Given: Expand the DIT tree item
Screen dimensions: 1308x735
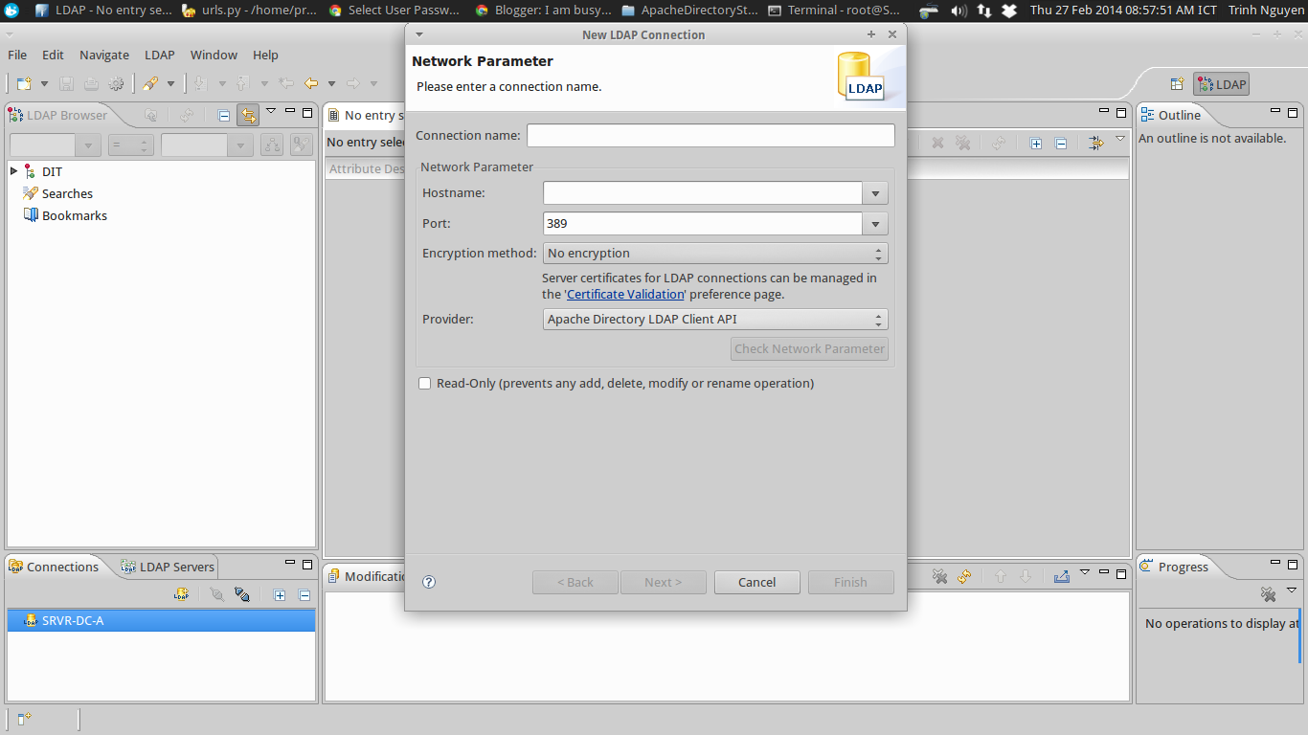Looking at the screenshot, I should coord(13,171).
